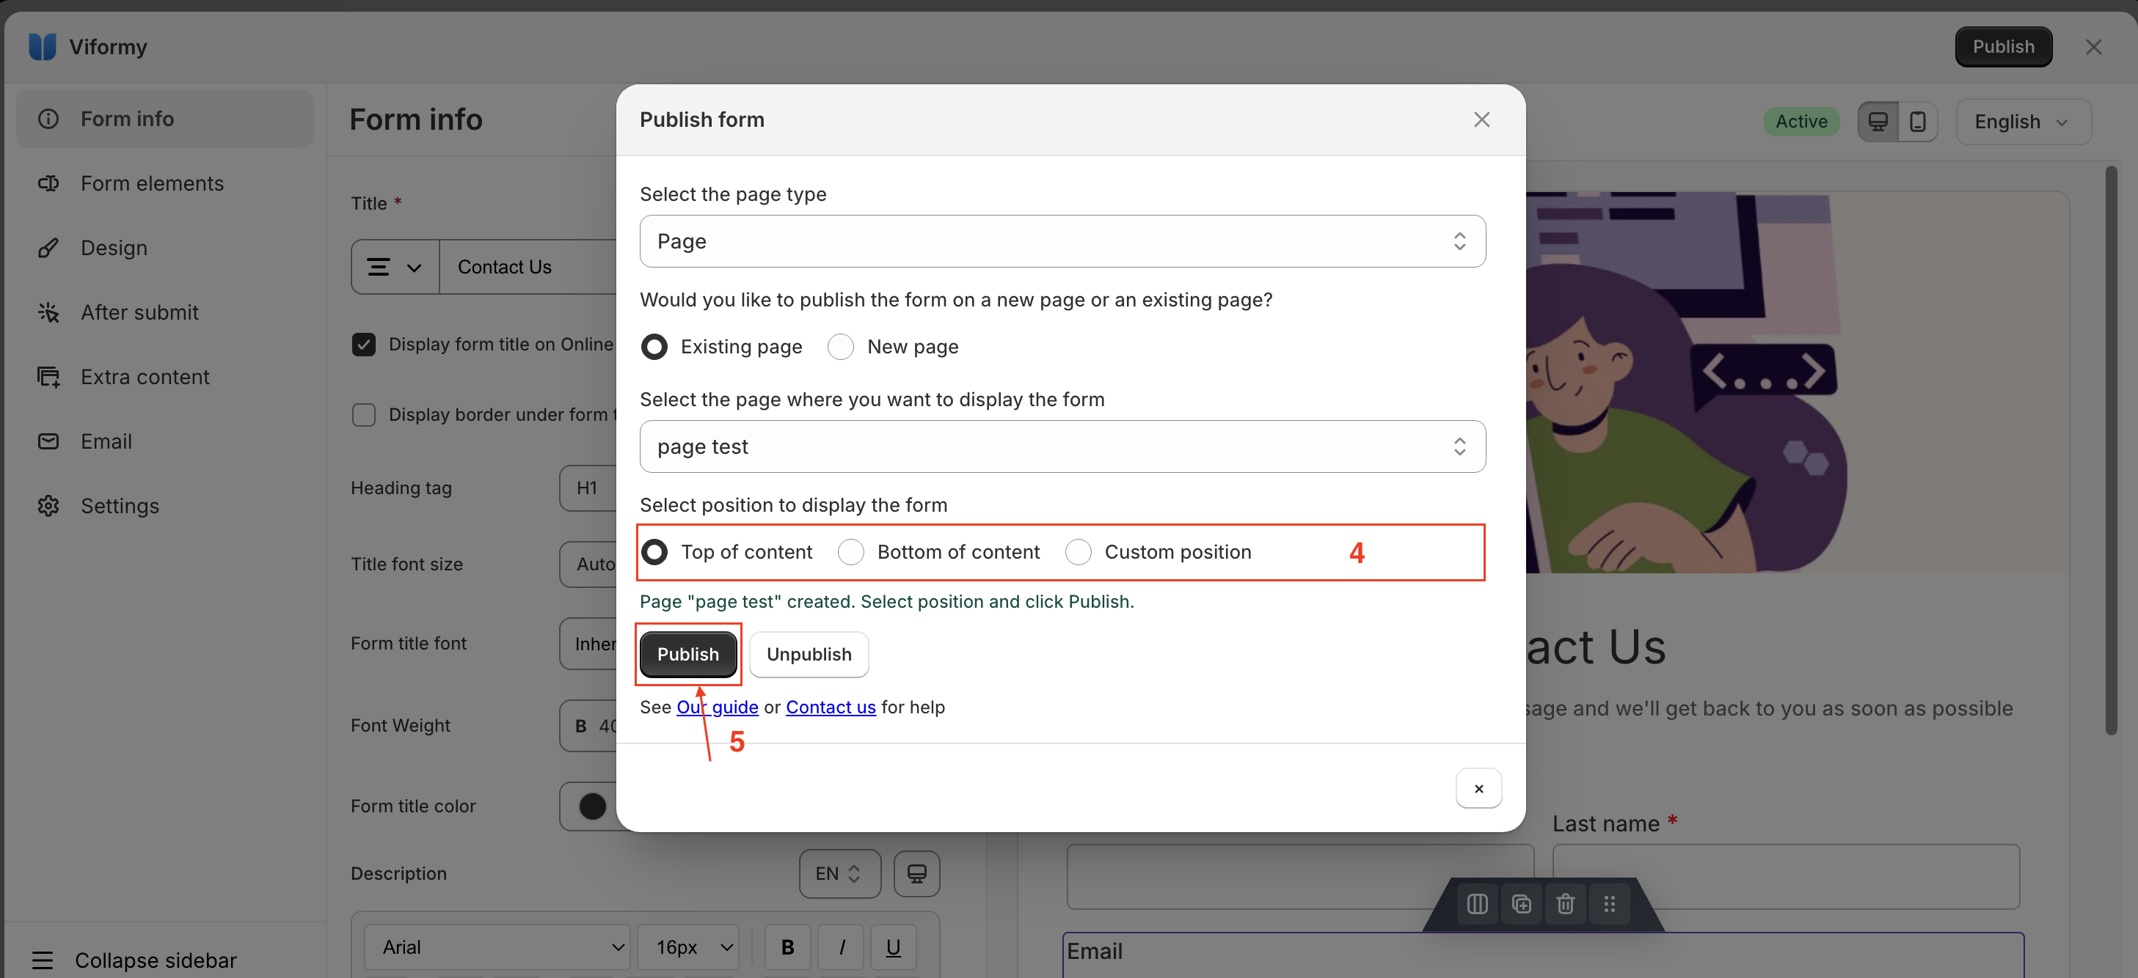Screen dimensions: 2138x978
Task: Uncheck Display form title checkbox
Action: point(363,345)
